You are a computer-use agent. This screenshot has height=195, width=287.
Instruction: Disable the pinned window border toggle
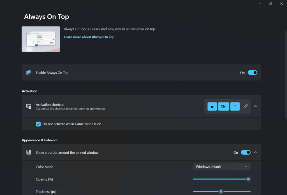pos(246,152)
